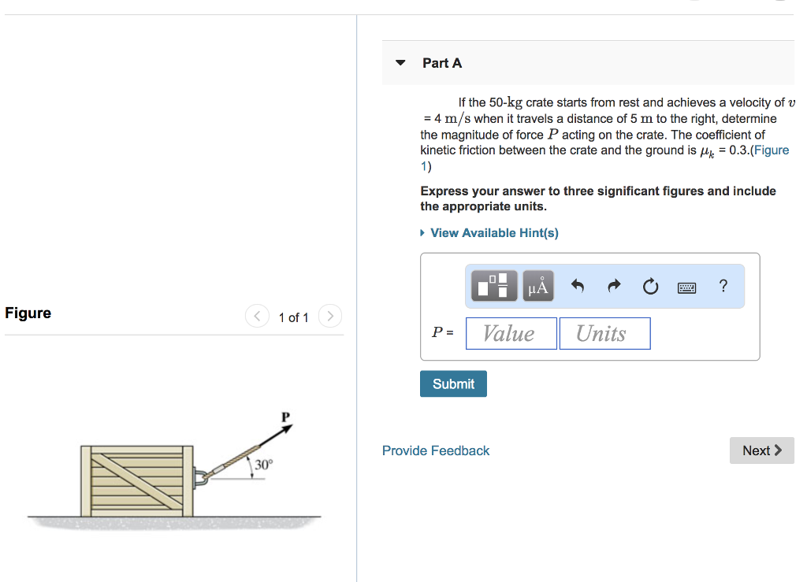This screenshot has height=582, width=807.
Task: Click inside the Value input field
Action: 511,332
